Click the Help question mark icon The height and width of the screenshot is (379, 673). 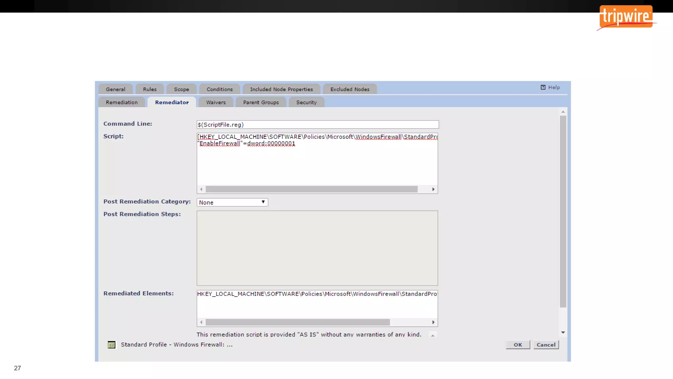543,88
